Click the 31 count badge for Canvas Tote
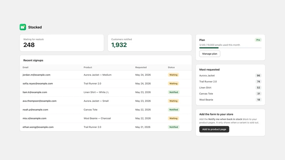Screen dimensions: 285x160 tap(259, 94)
